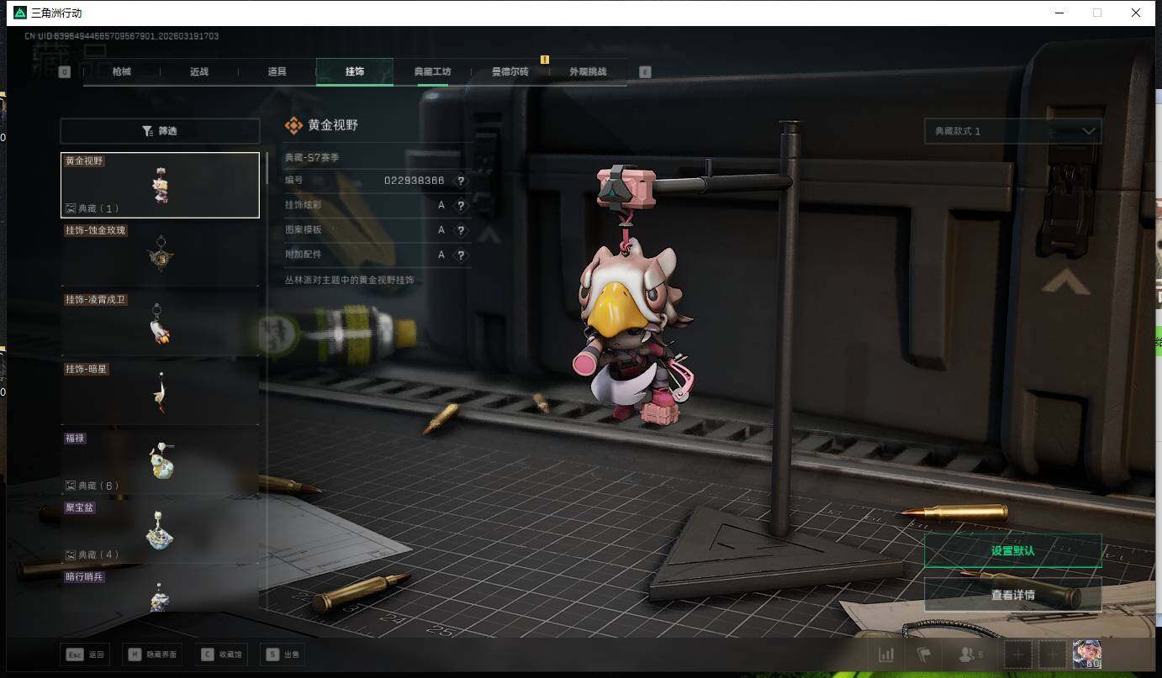The image size is (1162, 678).
Task: Click the orange rarity icon beside 黄金视野 title
Action: click(293, 125)
